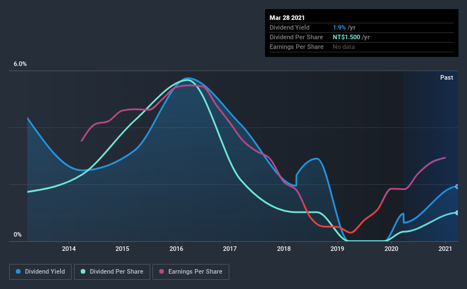Screen dimensions: 467x289
Task: Click the 2015 x-axis label
Action: pos(122,249)
